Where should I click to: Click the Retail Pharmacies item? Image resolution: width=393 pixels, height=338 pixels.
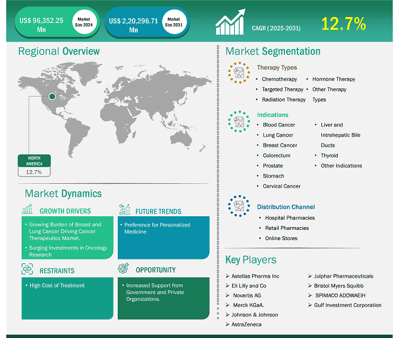(x=287, y=228)
